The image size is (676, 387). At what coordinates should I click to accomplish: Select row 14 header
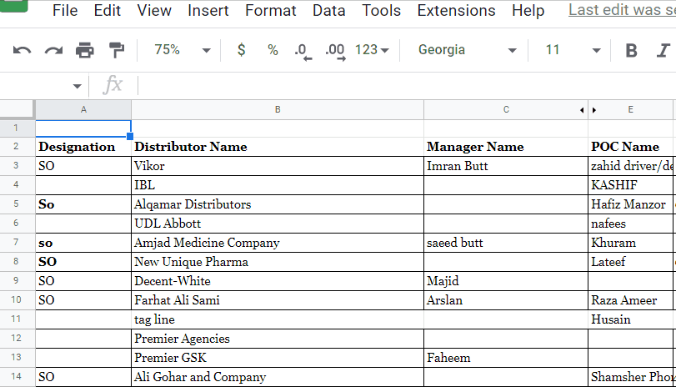[x=17, y=376]
